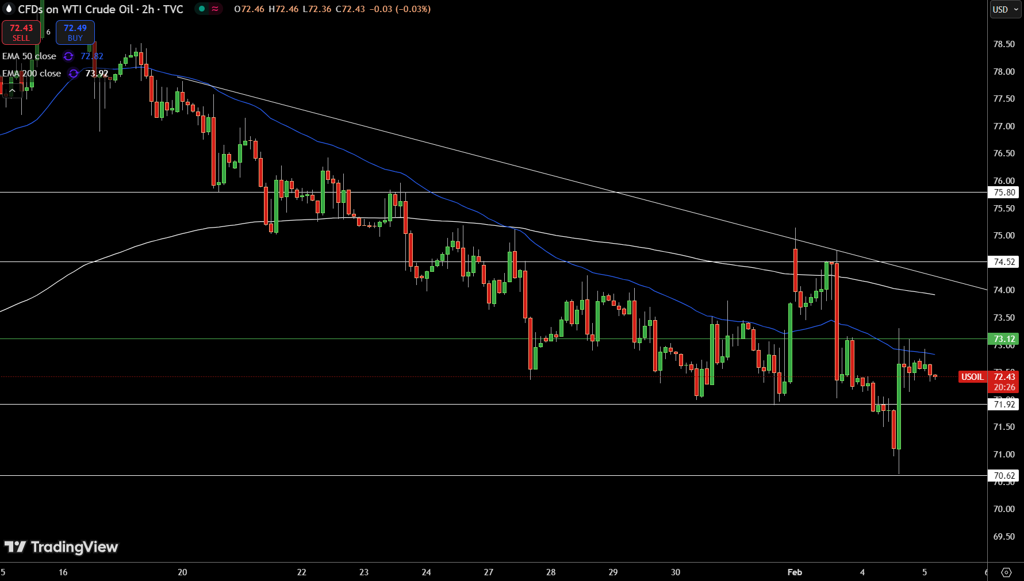This screenshot has width=1024, height=581.
Task: Click the red SELL 72.43 button
Action: (x=21, y=33)
